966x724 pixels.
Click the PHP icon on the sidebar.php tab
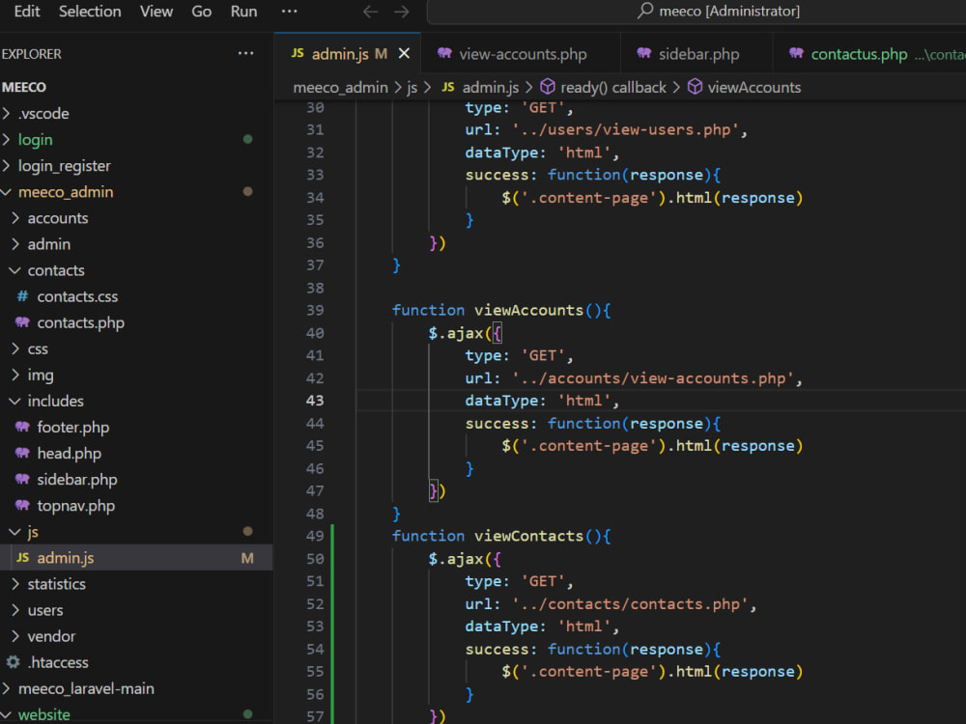click(x=644, y=53)
